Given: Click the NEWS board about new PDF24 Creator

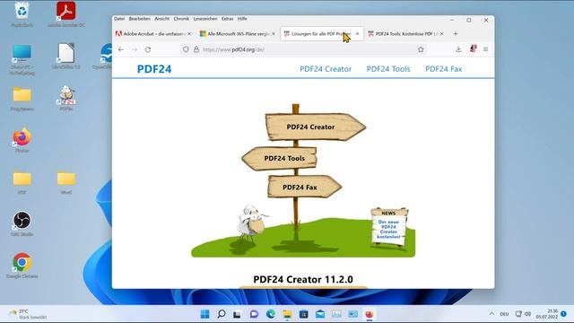Looking at the screenshot, I should (x=388, y=228).
